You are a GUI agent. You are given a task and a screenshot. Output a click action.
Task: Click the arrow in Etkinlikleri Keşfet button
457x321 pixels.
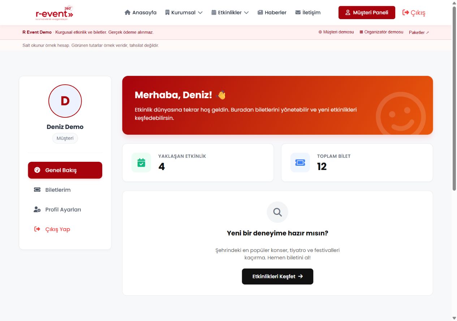coord(301,277)
